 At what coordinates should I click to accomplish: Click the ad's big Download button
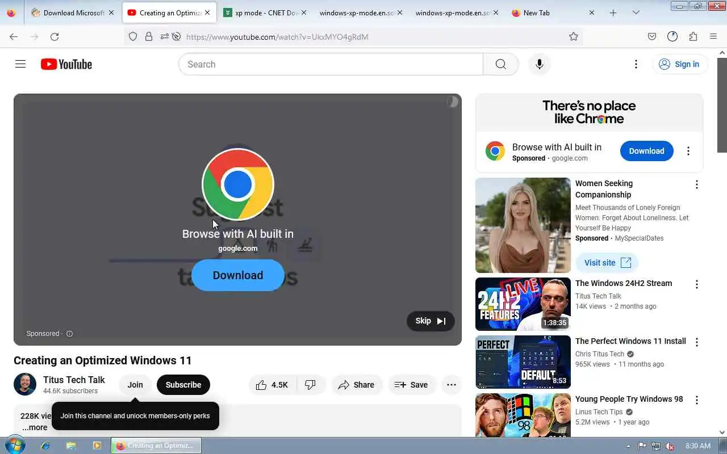click(x=237, y=275)
